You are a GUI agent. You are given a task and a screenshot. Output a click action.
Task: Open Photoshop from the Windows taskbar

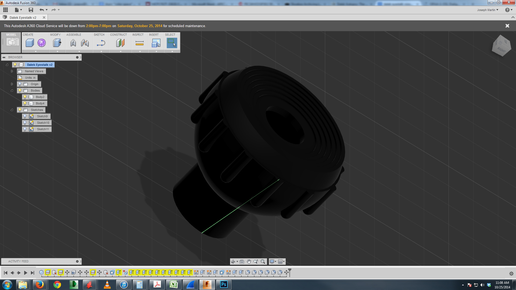click(x=224, y=284)
